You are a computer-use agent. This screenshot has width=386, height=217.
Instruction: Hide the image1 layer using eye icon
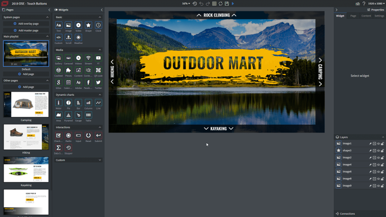point(379,144)
